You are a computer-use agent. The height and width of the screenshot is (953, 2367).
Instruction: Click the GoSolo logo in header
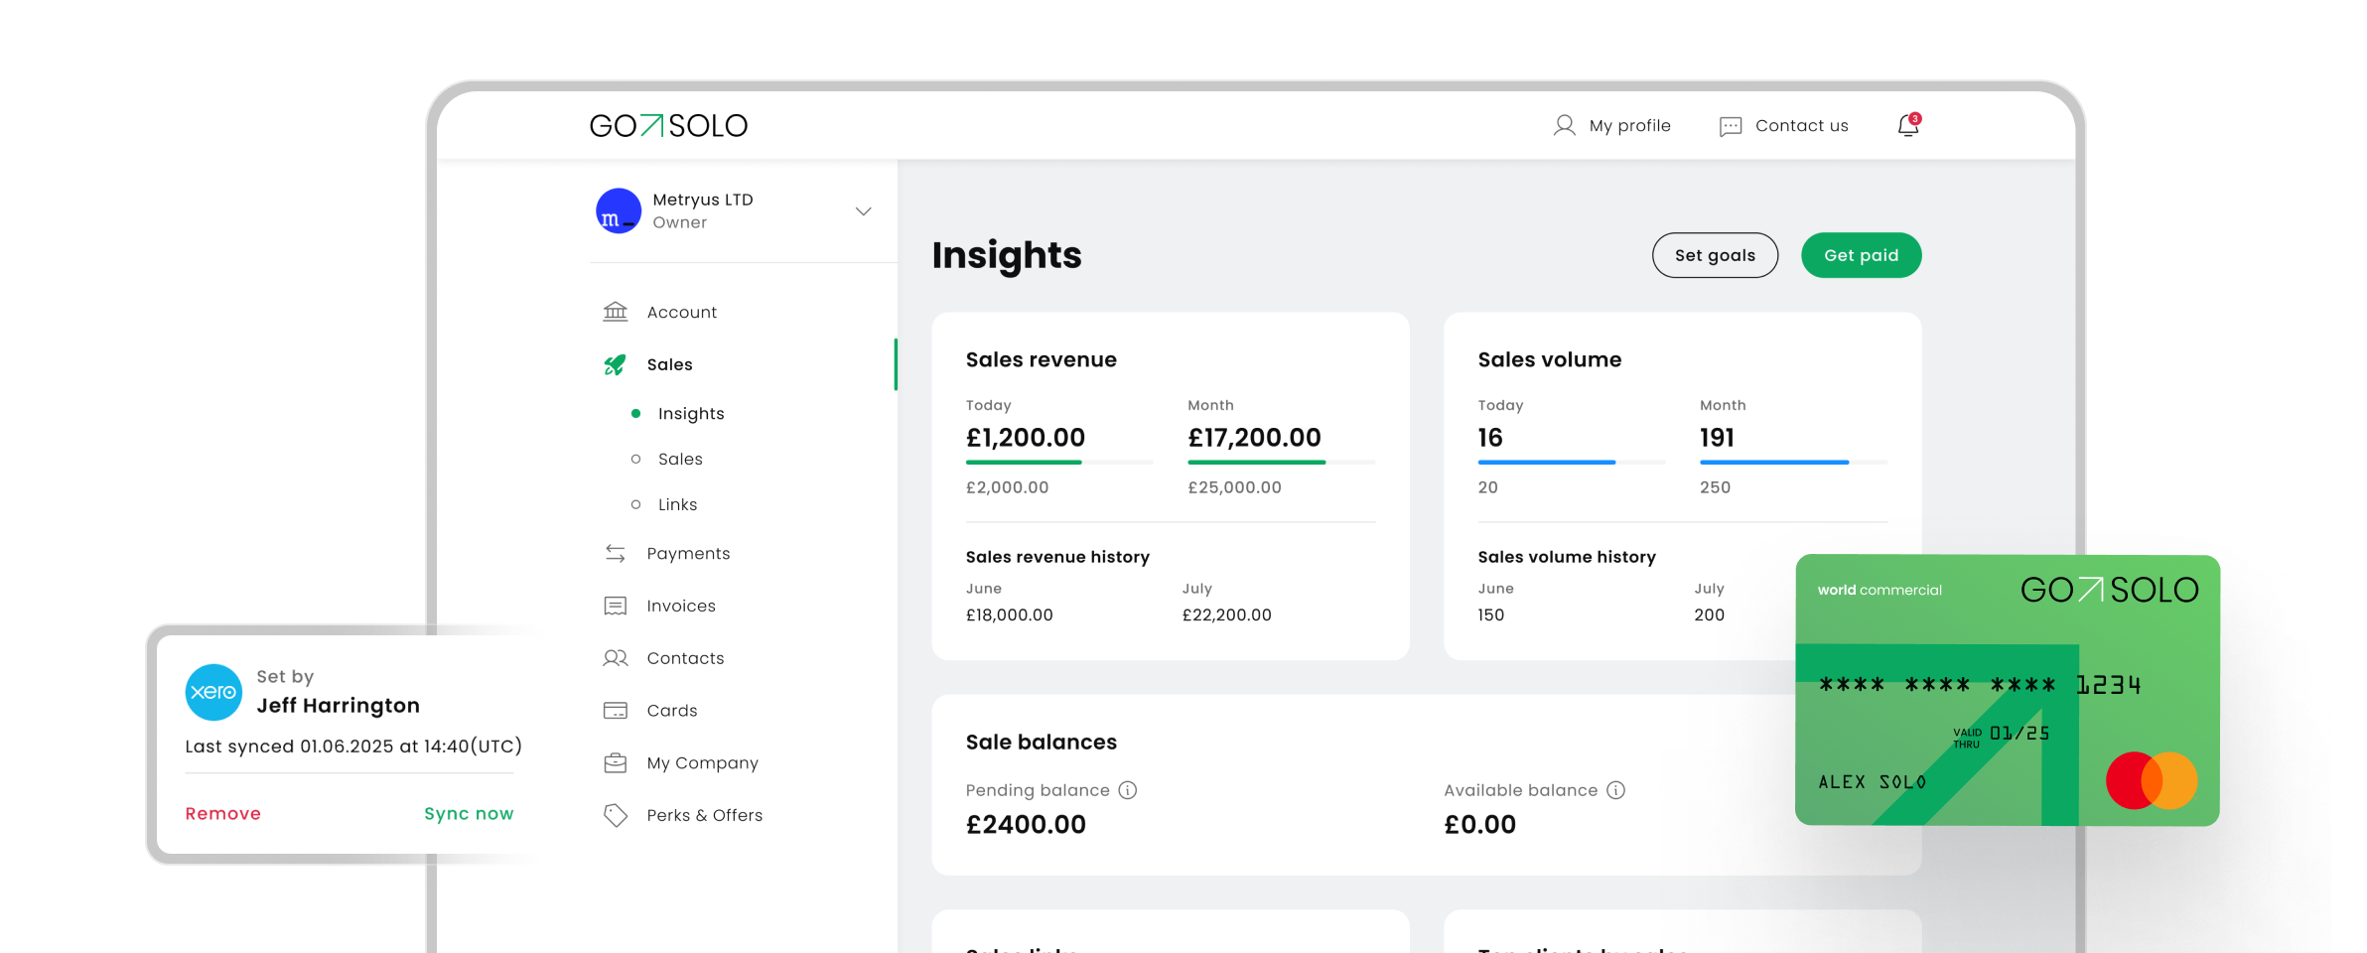click(x=668, y=126)
